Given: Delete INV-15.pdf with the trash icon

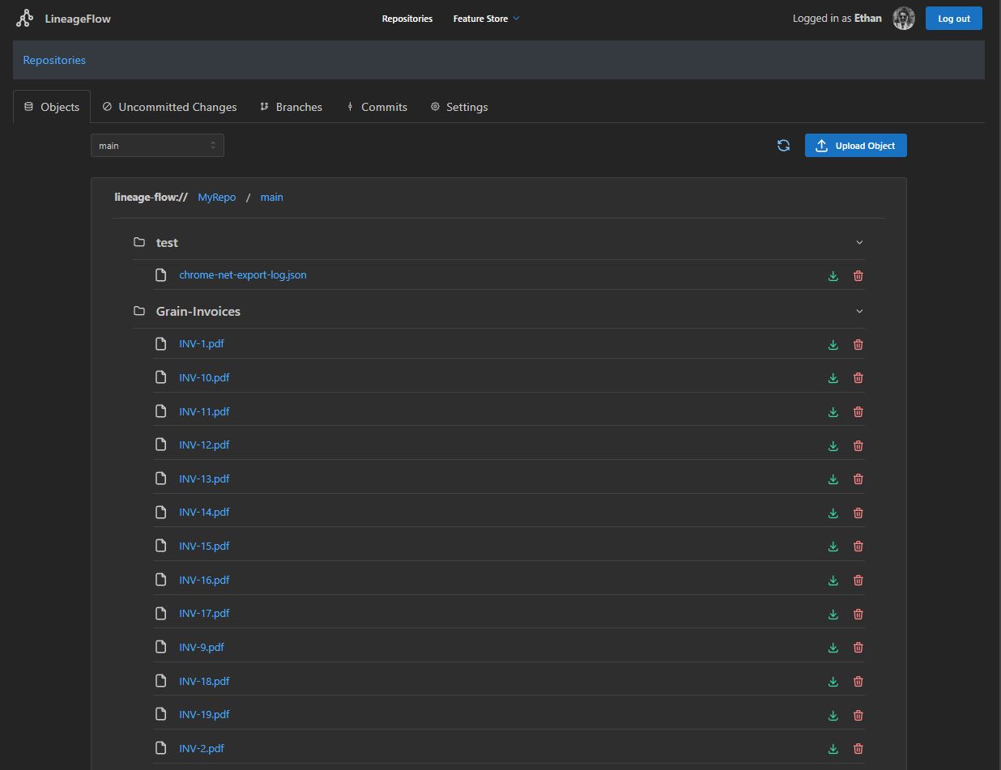Looking at the screenshot, I should pos(858,547).
